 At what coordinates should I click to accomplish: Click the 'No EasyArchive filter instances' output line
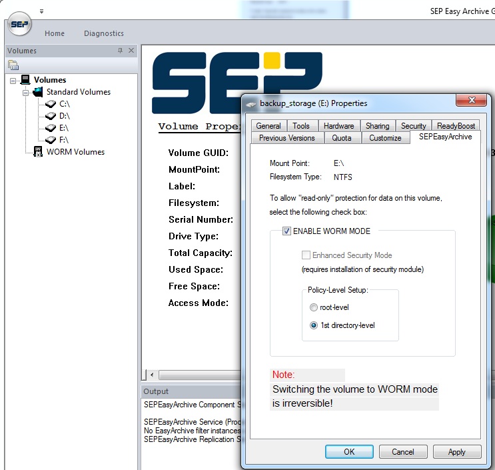pos(193,431)
